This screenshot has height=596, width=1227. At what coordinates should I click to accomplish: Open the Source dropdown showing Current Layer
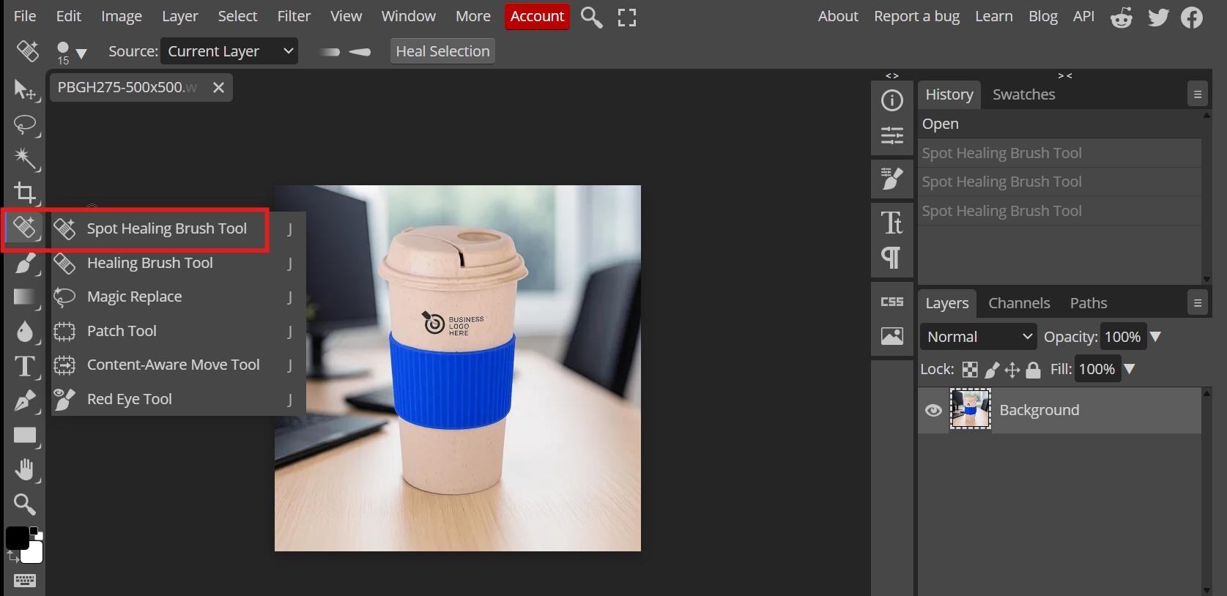(x=229, y=51)
